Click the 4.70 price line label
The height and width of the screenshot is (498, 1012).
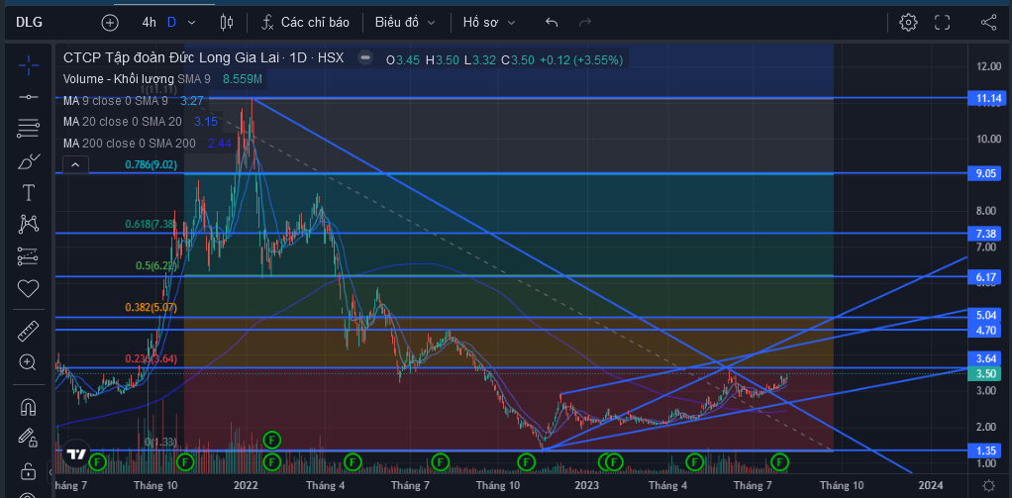click(x=987, y=330)
